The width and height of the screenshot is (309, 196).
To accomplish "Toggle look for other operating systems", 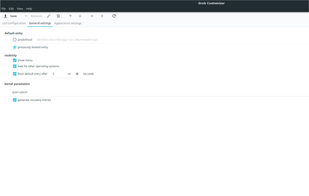I will tap(15, 66).
